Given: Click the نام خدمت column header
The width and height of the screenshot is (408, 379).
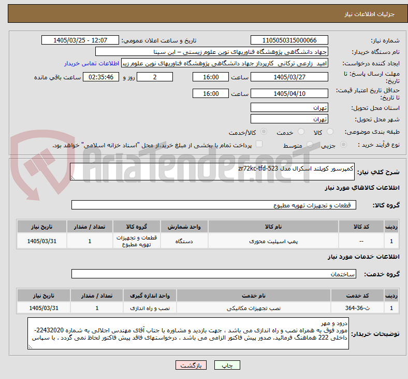Looking at the screenshot, I should [254, 296].
